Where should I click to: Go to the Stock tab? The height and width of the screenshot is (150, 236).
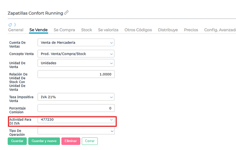tap(87, 30)
